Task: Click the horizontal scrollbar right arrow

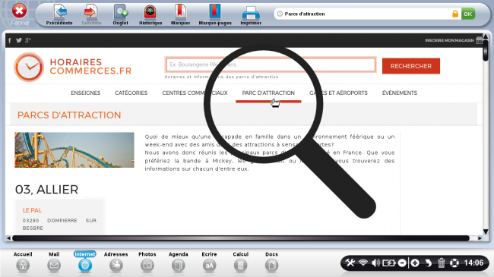Action: click(x=480, y=238)
